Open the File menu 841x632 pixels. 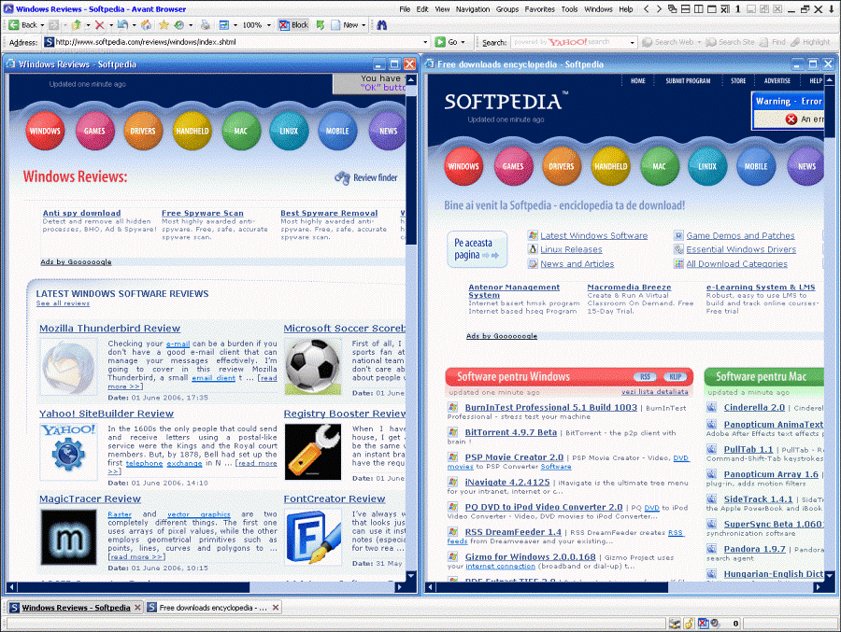coord(405,9)
